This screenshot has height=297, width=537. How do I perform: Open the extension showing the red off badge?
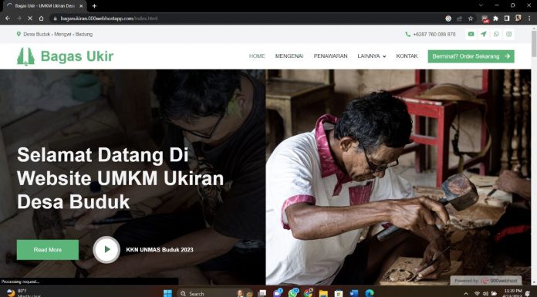point(485,19)
